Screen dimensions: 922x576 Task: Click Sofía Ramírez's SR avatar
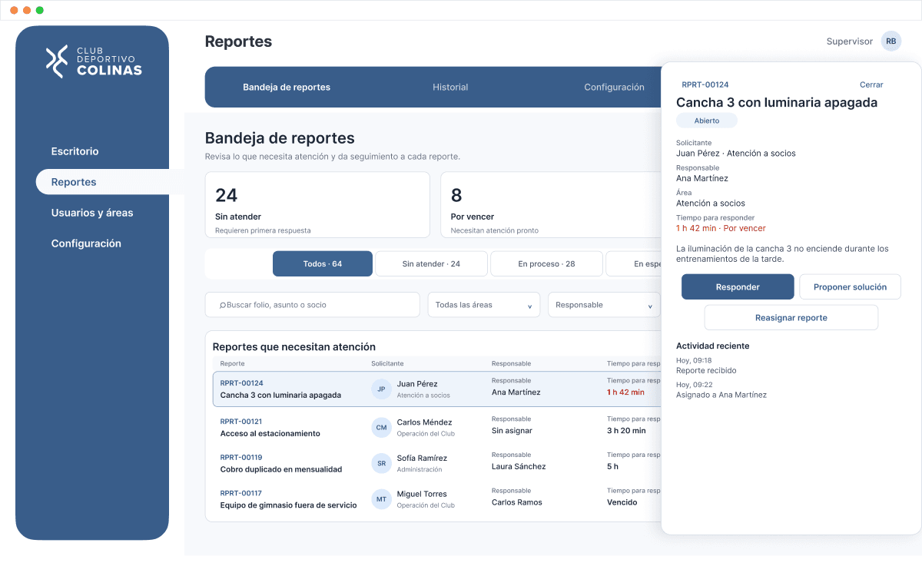tap(381, 463)
